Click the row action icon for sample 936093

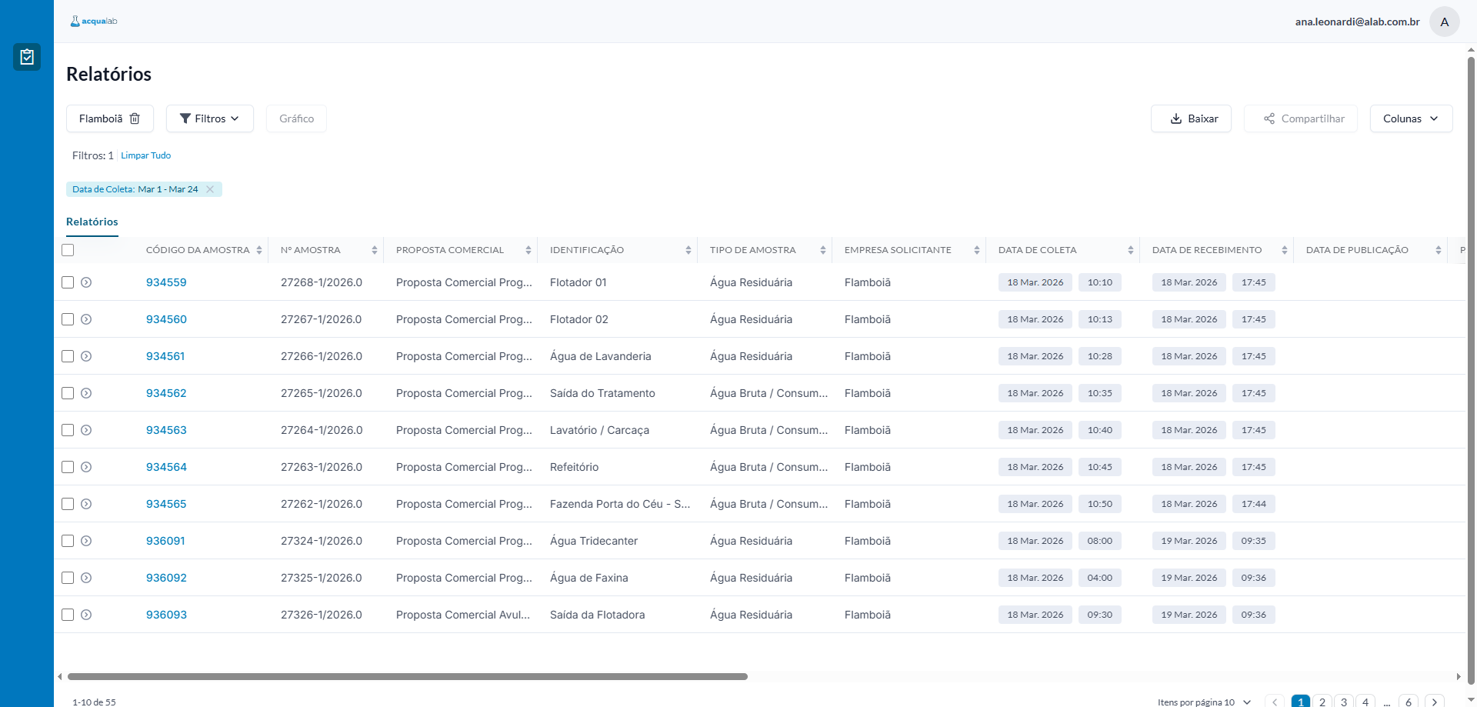[x=86, y=615]
